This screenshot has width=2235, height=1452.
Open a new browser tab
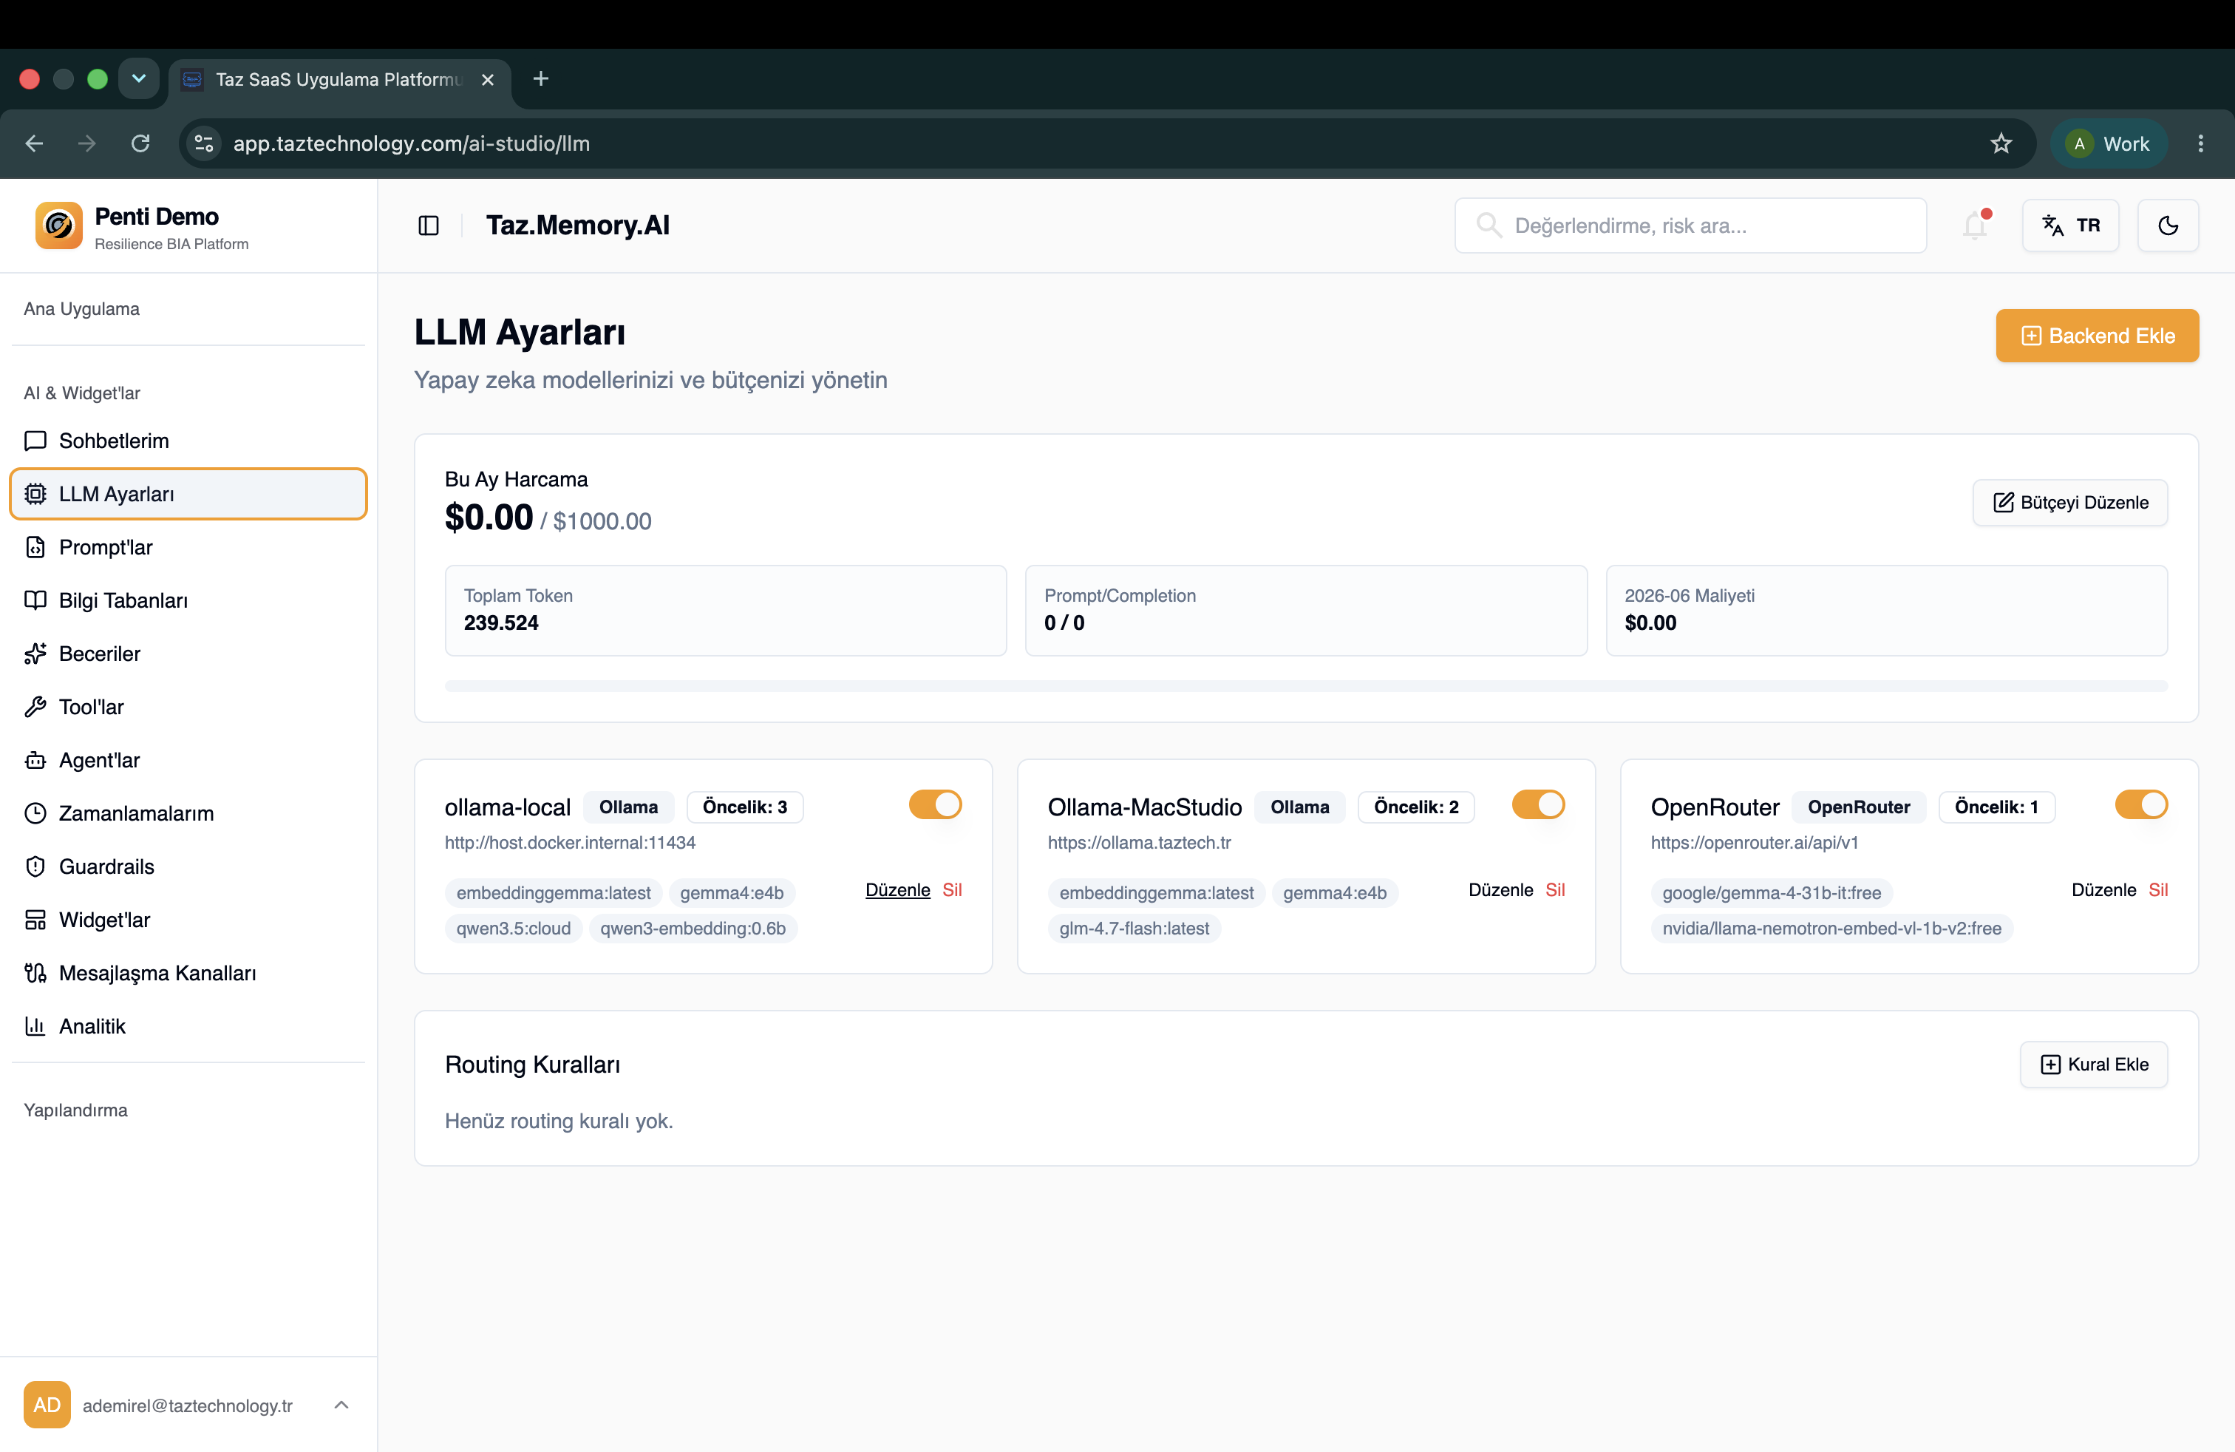(541, 79)
